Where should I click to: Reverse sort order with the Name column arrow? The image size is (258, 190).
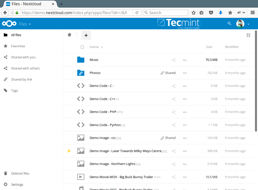102,47
